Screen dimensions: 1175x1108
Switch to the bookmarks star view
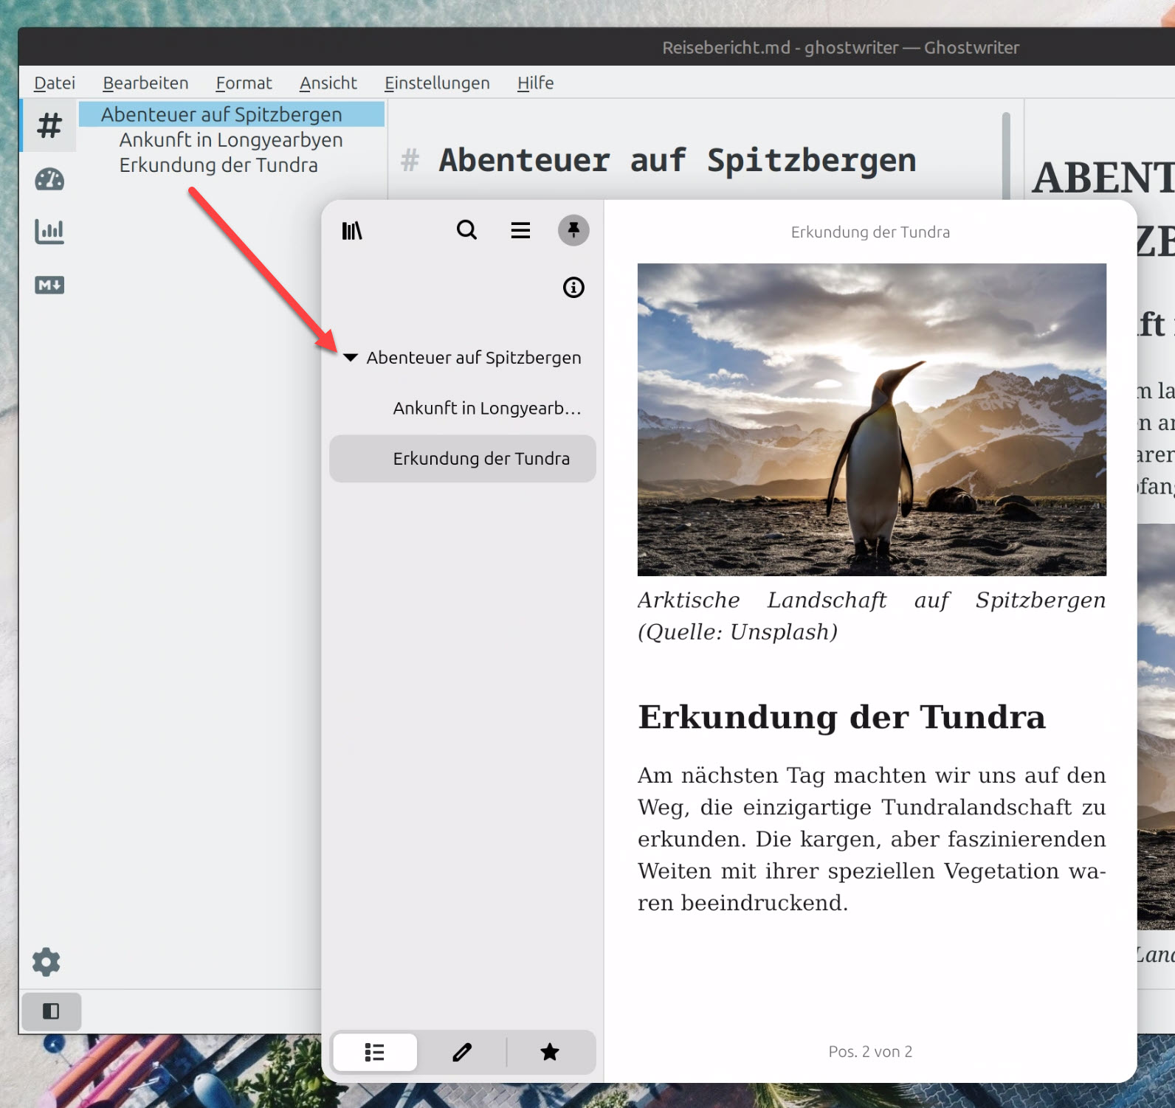coord(550,1052)
